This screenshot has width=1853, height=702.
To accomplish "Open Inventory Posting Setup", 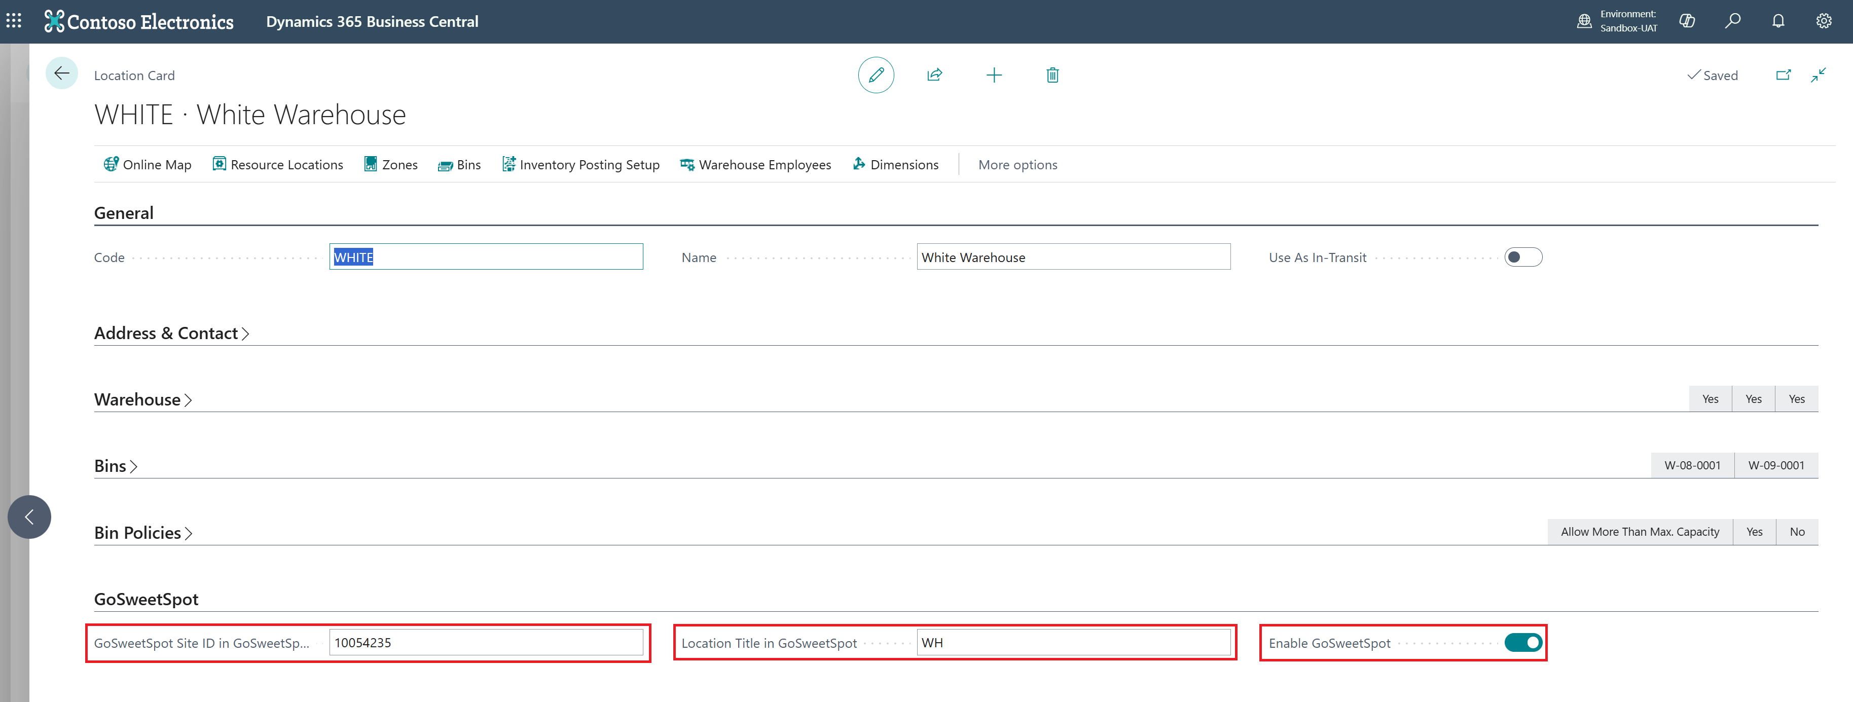I will click(x=580, y=165).
